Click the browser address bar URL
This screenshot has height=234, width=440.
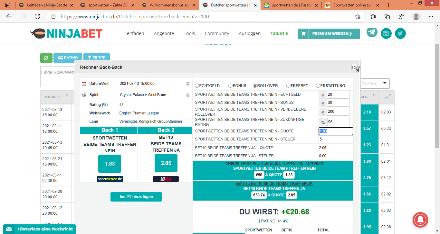pos(135,16)
